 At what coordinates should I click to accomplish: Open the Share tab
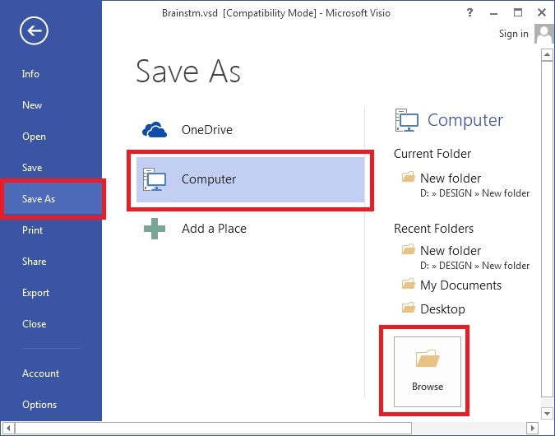(x=34, y=262)
